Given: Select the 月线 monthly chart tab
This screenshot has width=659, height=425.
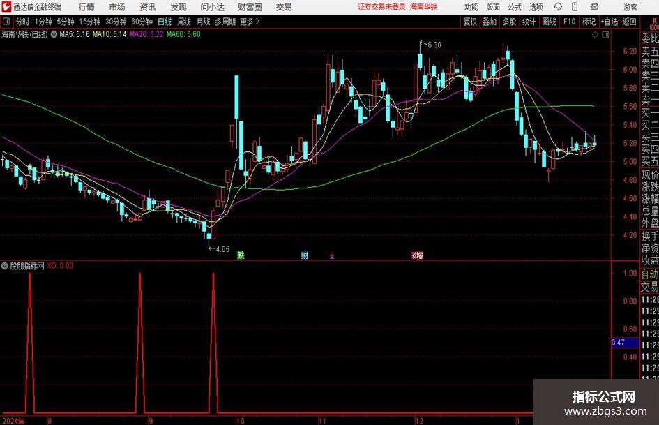Looking at the screenshot, I should pos(203,22).
